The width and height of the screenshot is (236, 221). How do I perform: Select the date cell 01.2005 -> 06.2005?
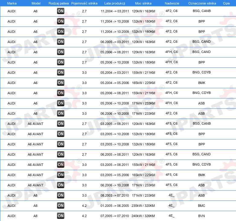tap(115, 206)
